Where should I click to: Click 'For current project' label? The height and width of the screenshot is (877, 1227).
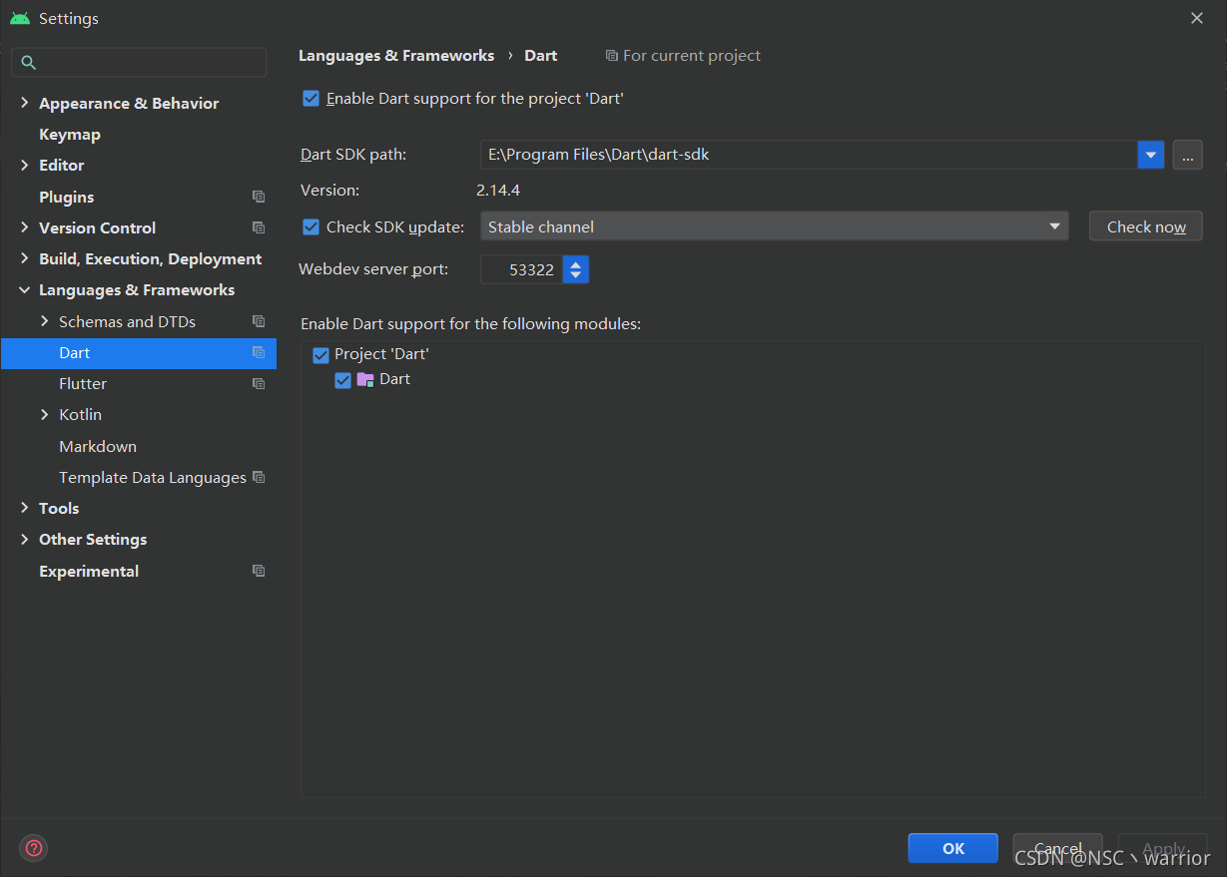pyautogui.click(x=692, y=56)
